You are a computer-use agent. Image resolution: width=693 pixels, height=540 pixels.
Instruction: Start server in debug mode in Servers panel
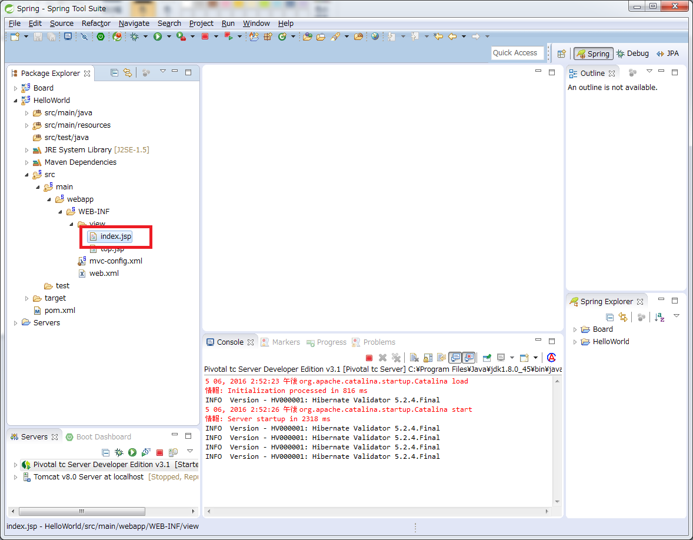pyautogui.click(x=119, y=452)
